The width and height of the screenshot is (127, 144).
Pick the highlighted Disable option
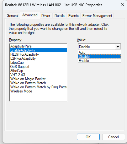point(99,57)
